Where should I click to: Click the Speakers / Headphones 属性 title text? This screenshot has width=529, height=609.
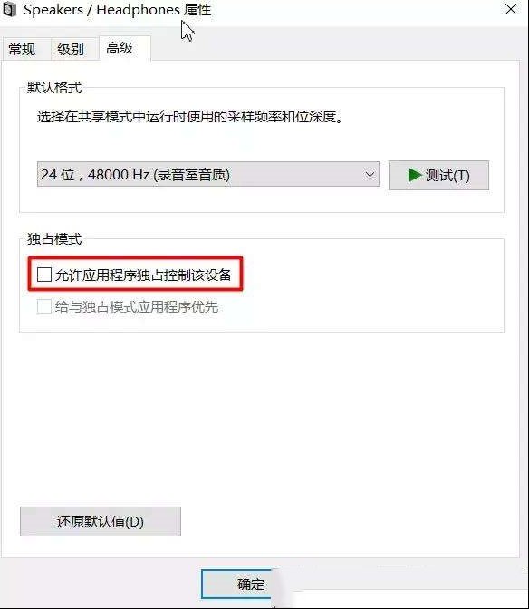pos(117,10)
